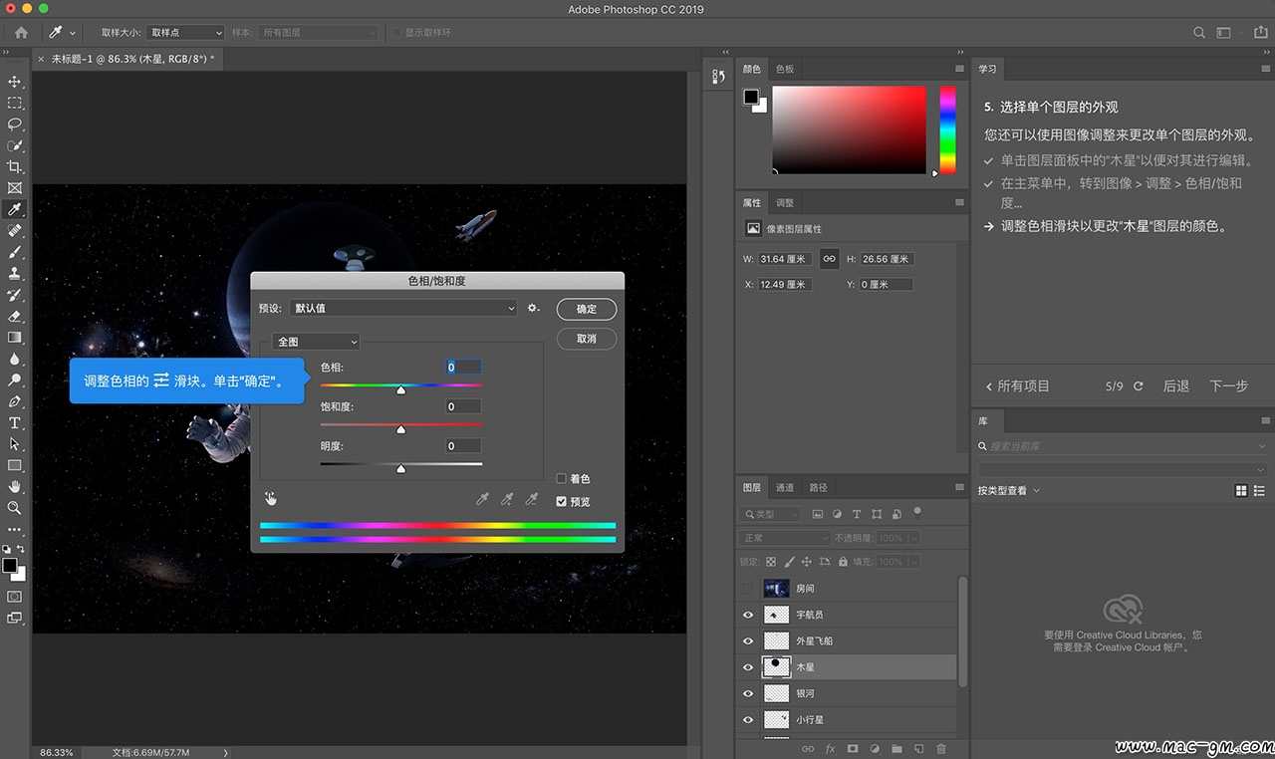Click the link width and height icon

829,259
